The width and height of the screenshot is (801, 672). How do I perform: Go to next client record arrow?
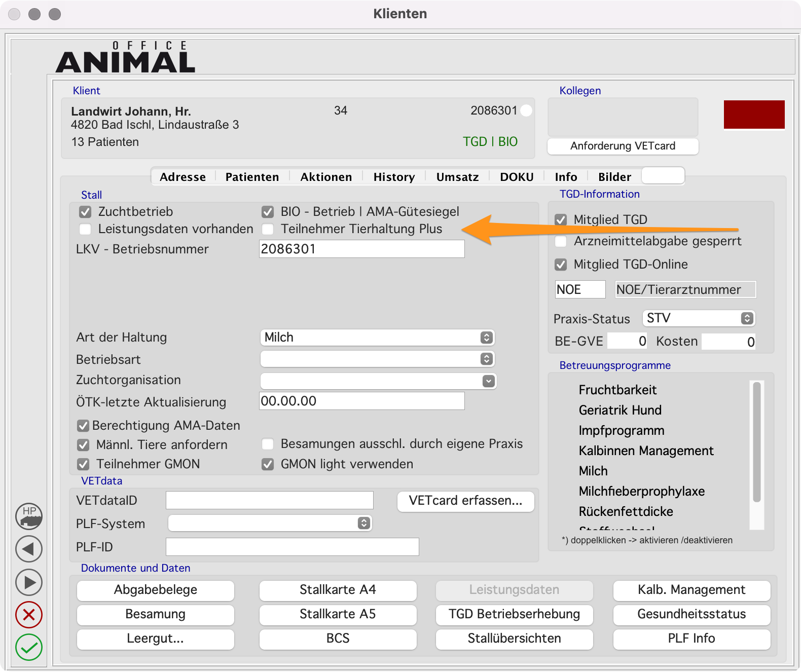tap(29, 582)
